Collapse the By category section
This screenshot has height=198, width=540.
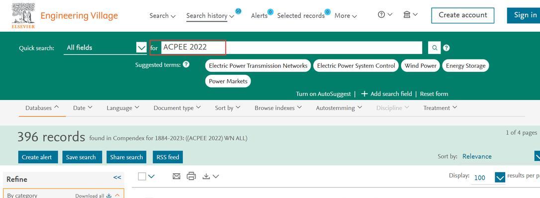(117, 195)
